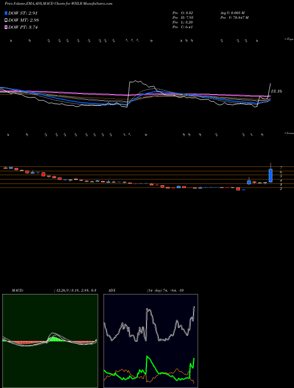Select the 'DOW PT: 3.74' legend label
The width and height of the screenshot is (294, 388).
tap(23, 27)
